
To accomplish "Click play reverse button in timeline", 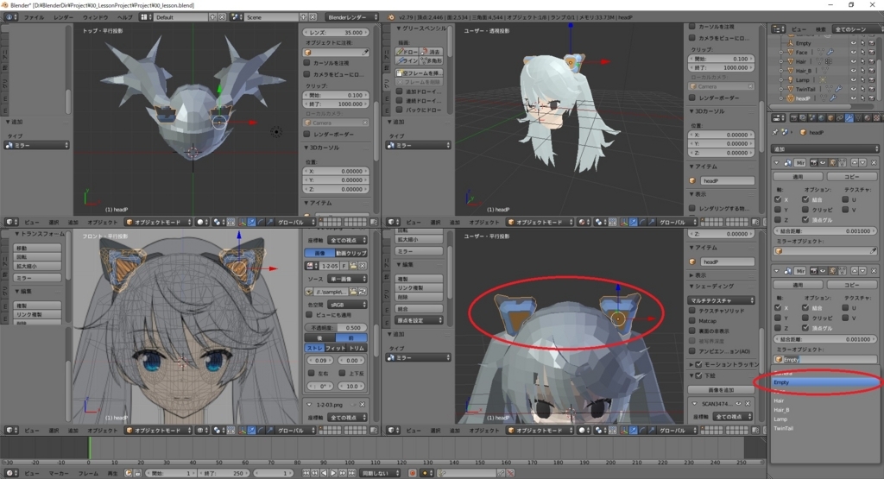I will click(325, 473).
